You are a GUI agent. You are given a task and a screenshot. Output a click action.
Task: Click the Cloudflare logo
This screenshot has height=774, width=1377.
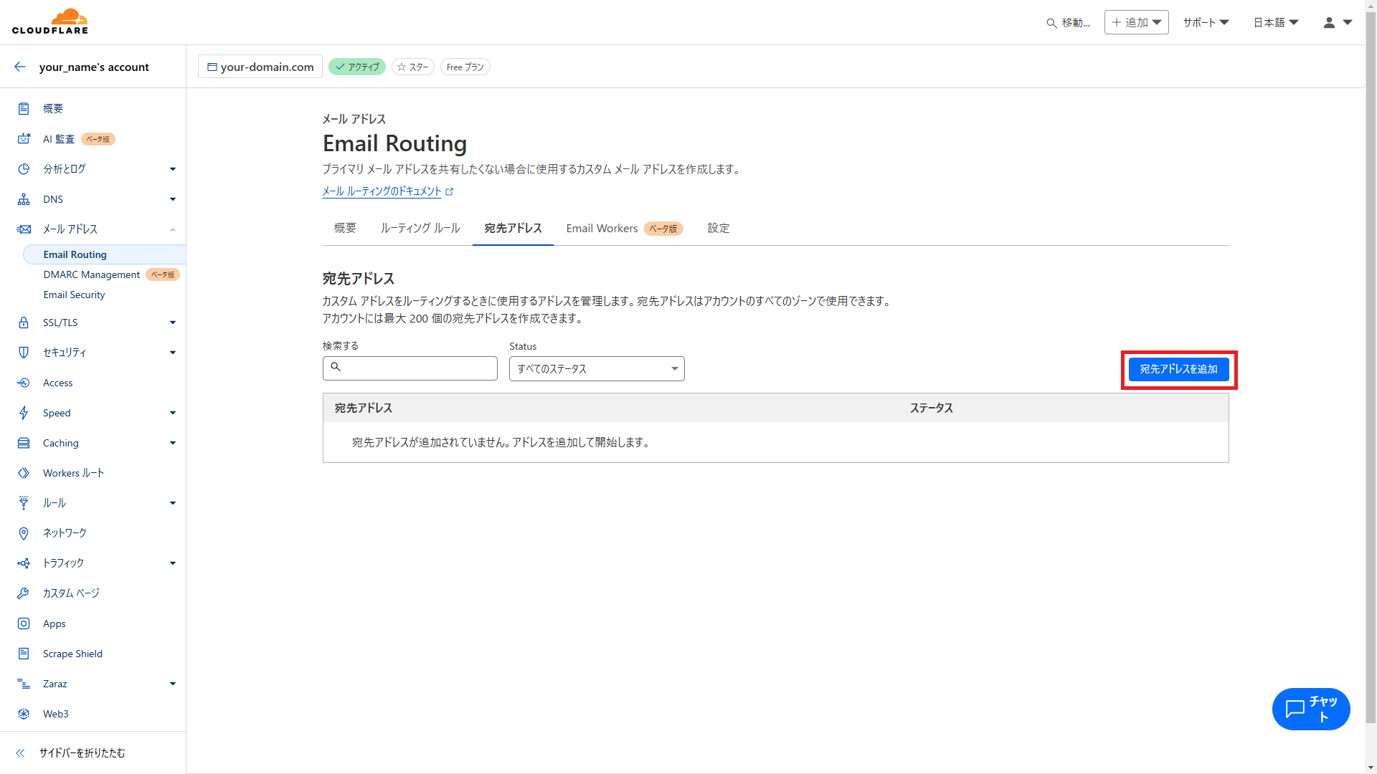[x=50, y=21]
